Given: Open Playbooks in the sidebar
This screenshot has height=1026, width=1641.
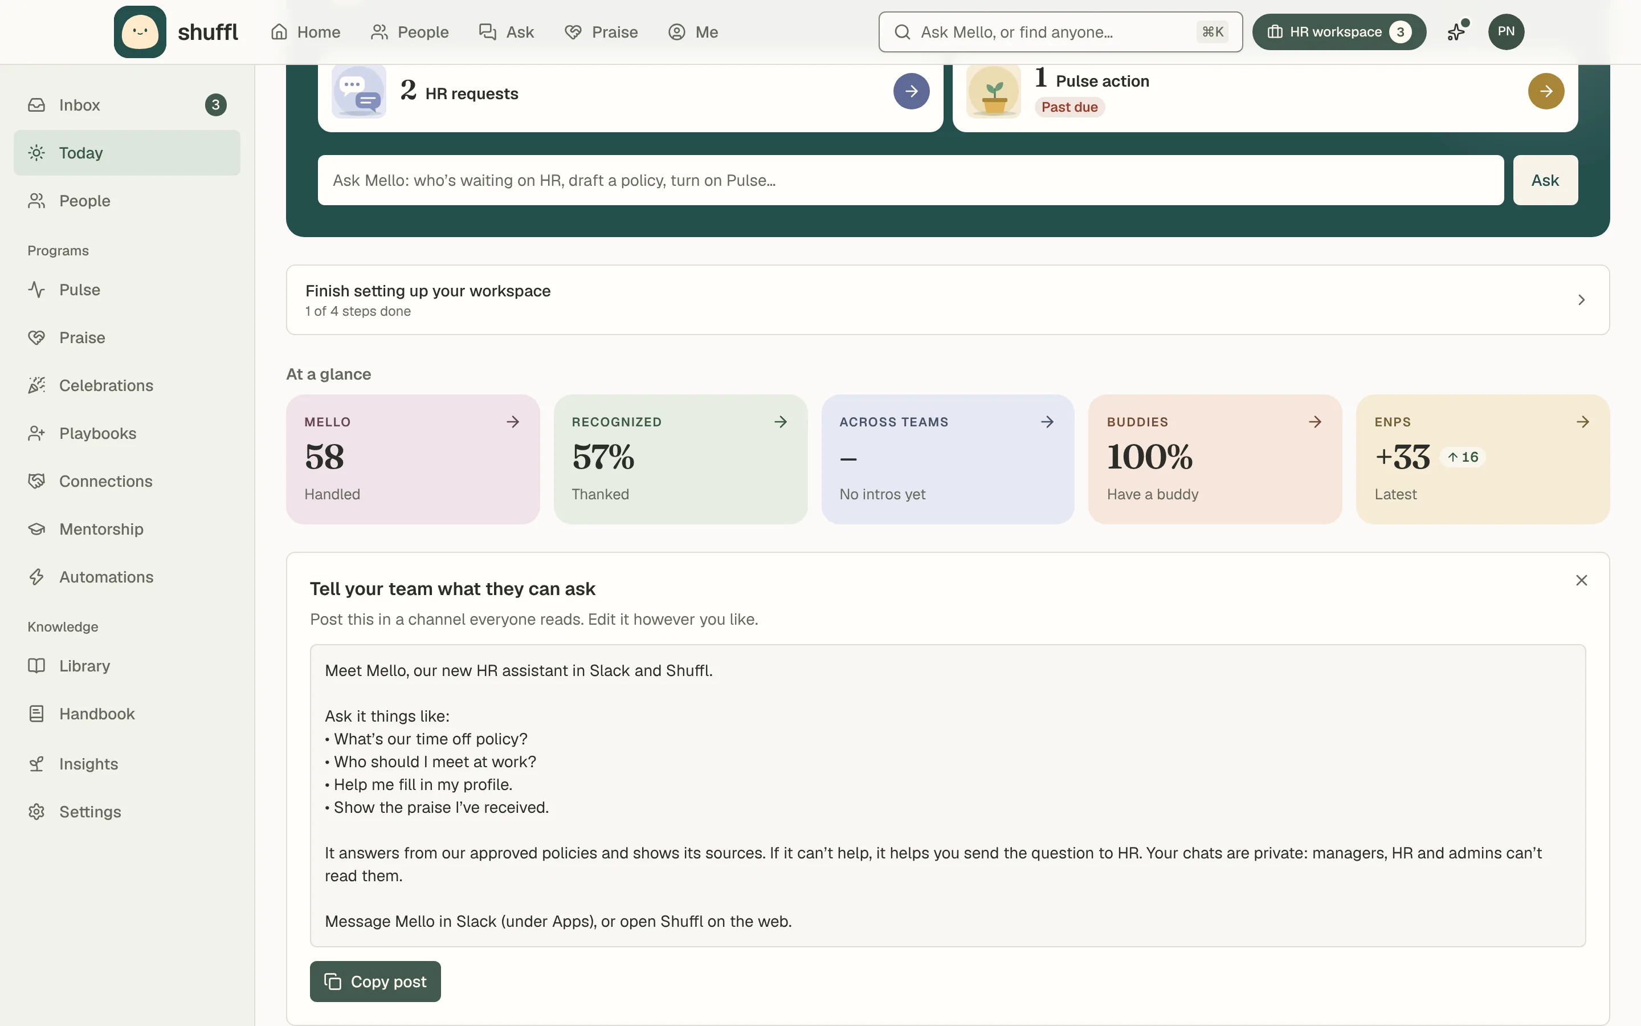Looking at the screenshot, I should 127,434.
